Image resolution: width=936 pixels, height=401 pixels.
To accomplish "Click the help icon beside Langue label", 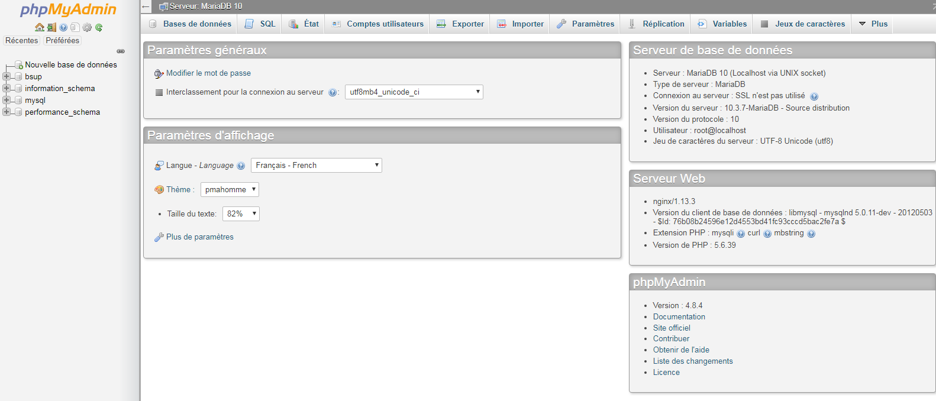I will tap(241, 166).
